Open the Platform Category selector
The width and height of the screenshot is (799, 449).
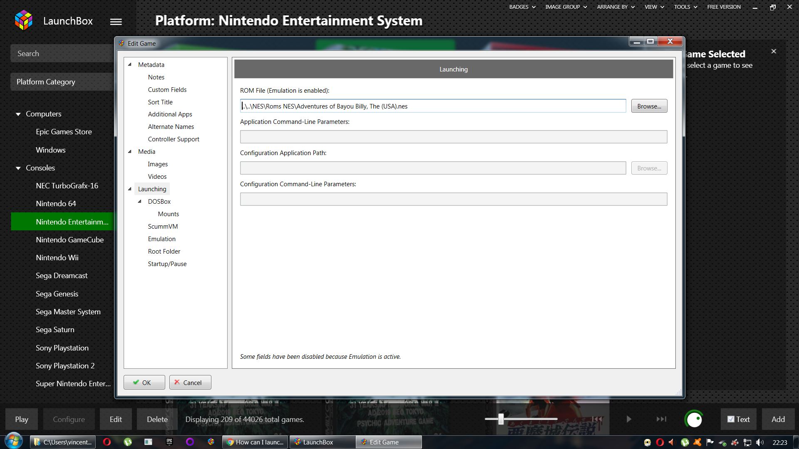click(62, 81)
